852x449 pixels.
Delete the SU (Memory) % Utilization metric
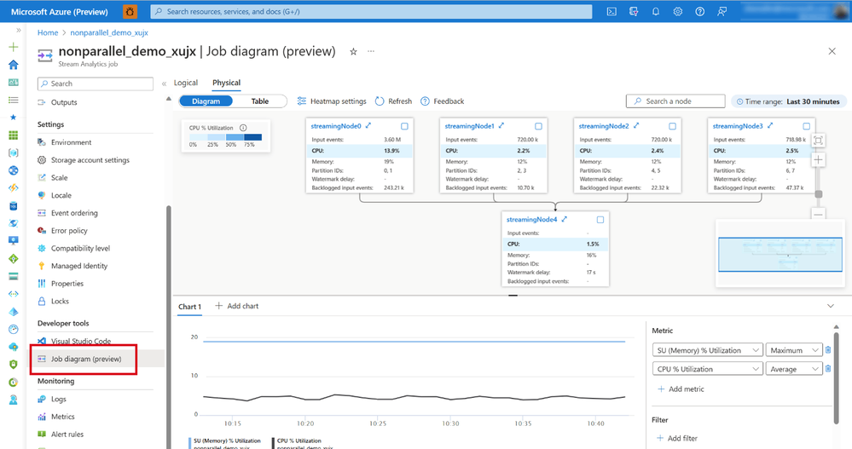tap(828, 350)
